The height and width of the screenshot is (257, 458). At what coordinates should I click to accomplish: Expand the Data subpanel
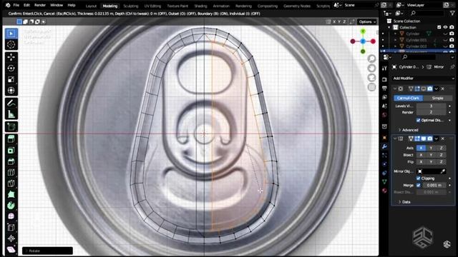click(x=404, y=202)
